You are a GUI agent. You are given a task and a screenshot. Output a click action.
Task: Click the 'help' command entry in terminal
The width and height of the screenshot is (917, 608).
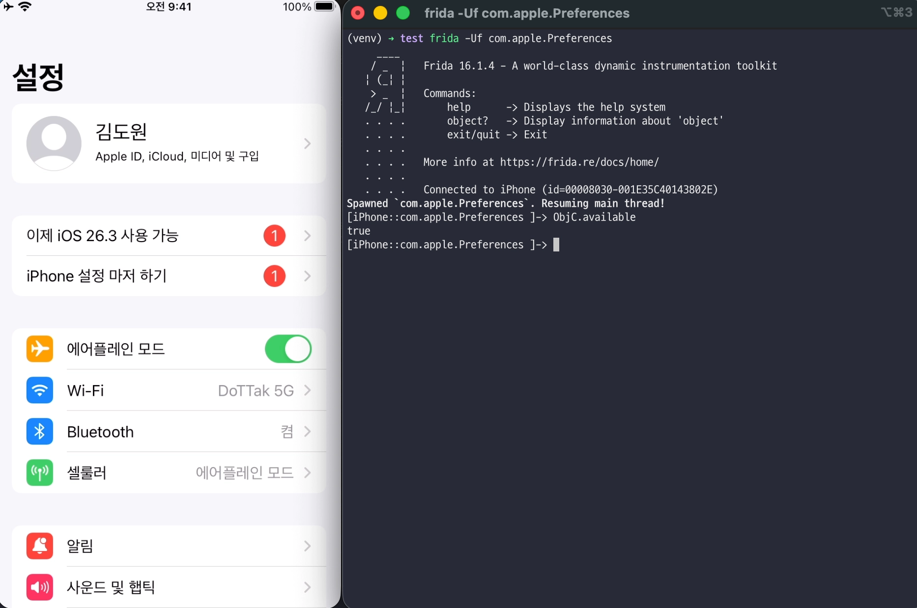(x=459, y=107)
